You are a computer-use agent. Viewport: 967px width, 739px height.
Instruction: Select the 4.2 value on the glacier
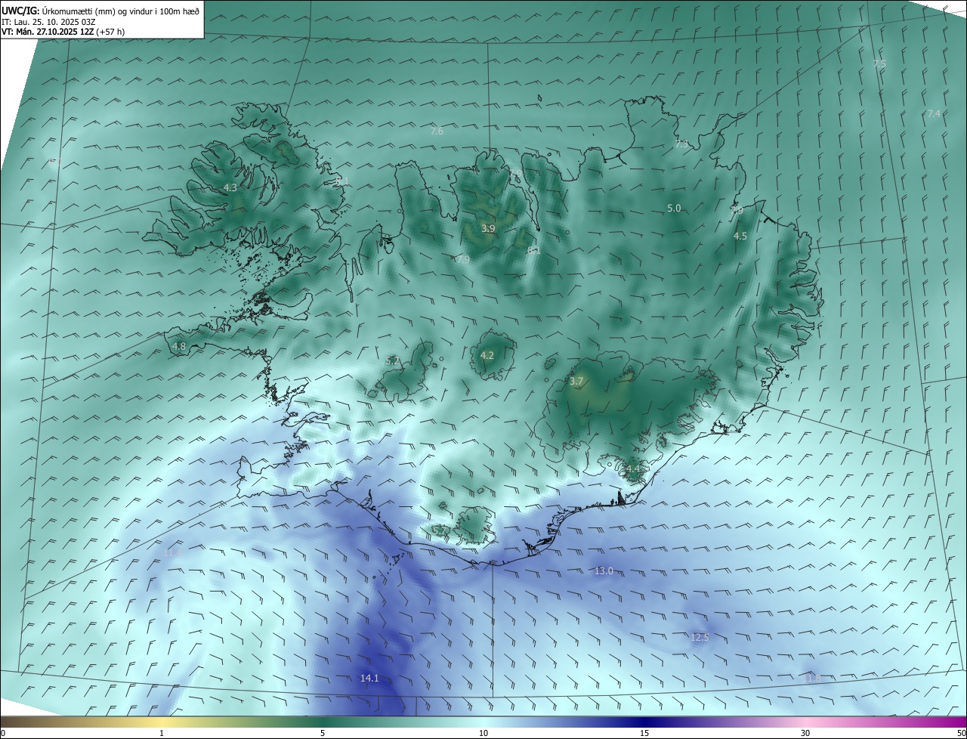point(487,355)
